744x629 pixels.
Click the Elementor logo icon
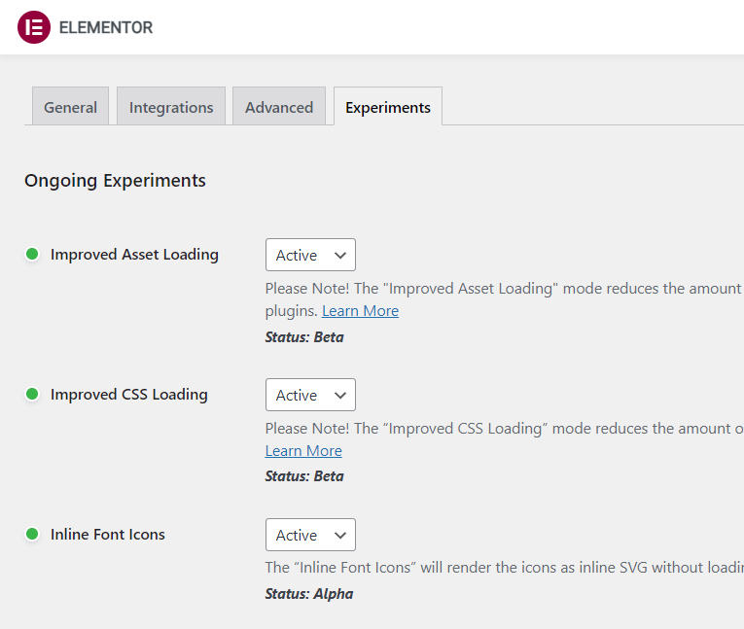click(x=34, y=27)
